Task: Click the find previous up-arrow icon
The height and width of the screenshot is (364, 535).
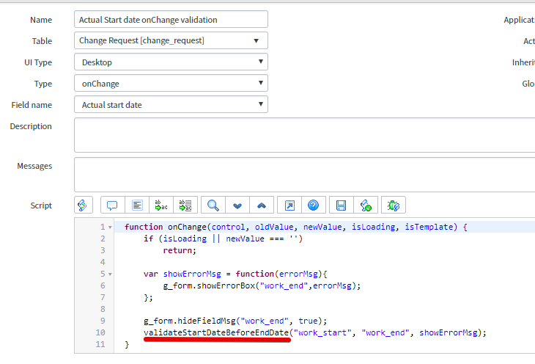Action: click(x=262, y=205)
